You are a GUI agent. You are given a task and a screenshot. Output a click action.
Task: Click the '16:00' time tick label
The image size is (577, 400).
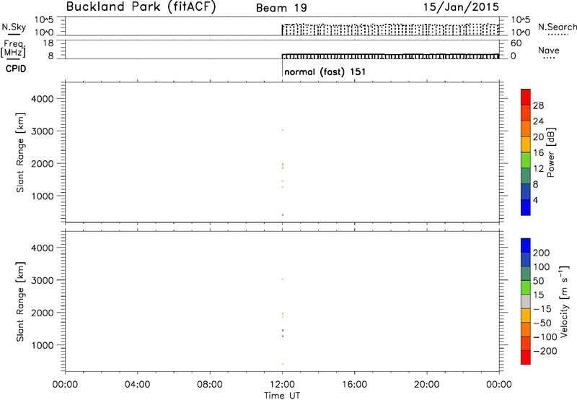(x=354, y=385)
